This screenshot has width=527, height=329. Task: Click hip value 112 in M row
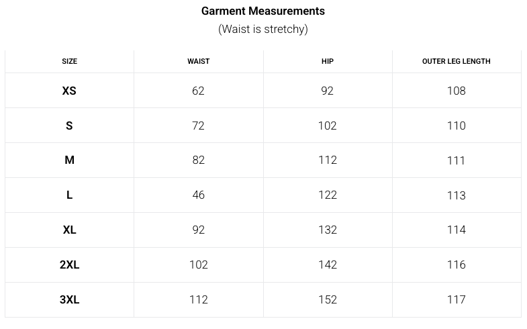(328, 160)
